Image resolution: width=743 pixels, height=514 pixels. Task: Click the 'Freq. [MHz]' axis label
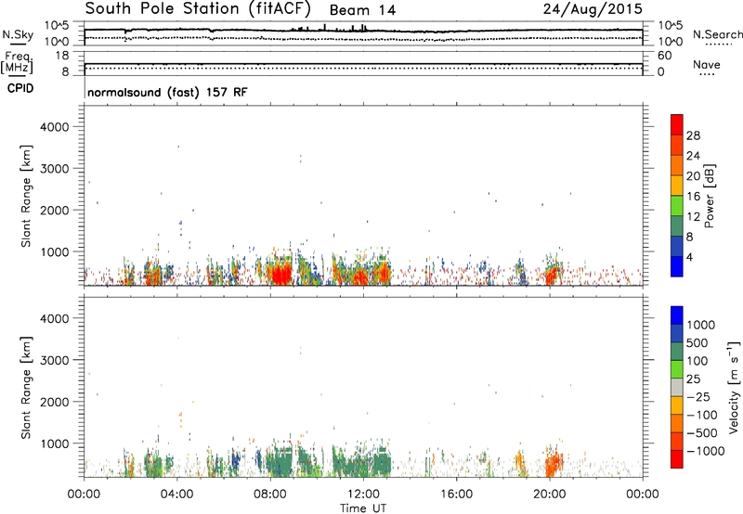[x=17, y=63]
